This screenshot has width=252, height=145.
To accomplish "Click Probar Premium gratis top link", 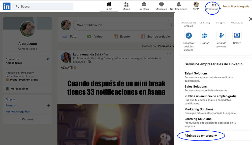I will (236, 6).
